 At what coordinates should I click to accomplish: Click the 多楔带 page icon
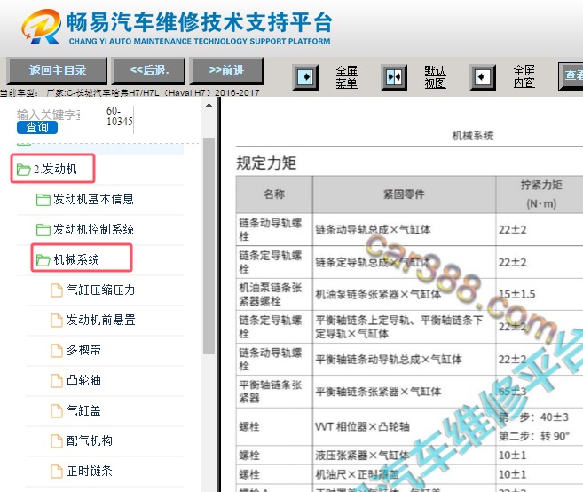click(57, 351)
